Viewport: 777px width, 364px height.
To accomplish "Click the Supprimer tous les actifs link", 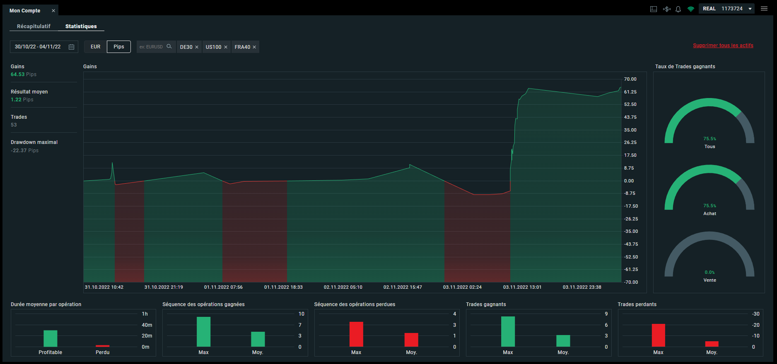I will click(723, 45).
